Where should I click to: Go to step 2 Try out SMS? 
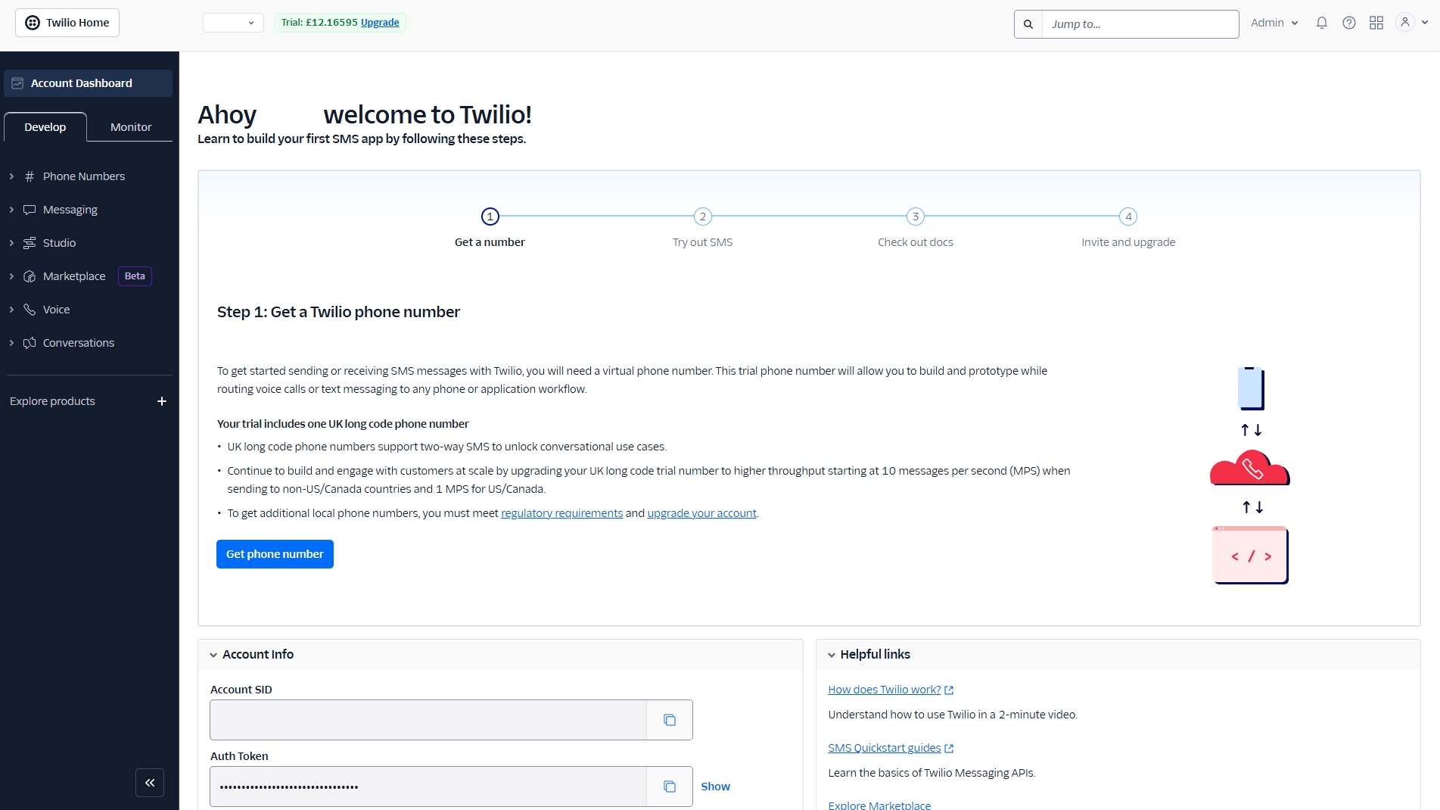pyautogui.click(x=702, y=217)
